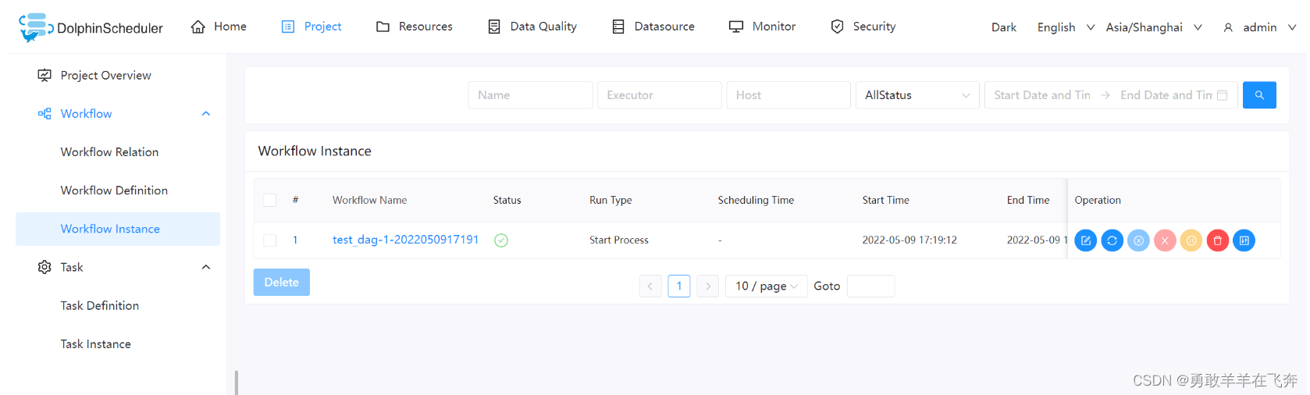Open the Gantt view icon in Operation column

pos(1244,240)
